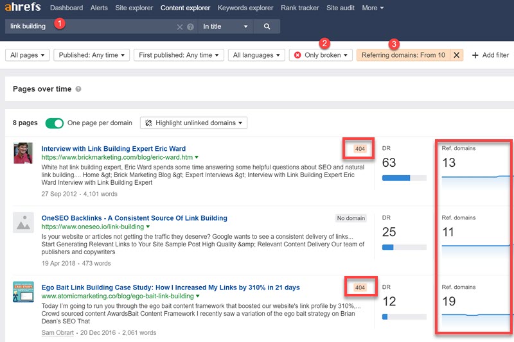Click DR 63 bar for Eric Ward result

pyautogui.click(x=404, y=178)
